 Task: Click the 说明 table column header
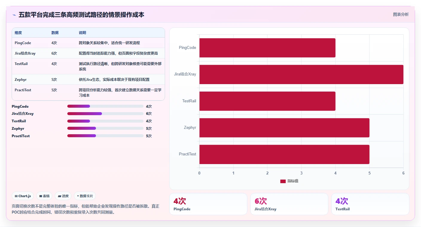point(83,33)
